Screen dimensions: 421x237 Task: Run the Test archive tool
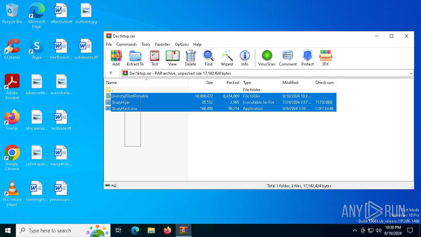point(155,58)
